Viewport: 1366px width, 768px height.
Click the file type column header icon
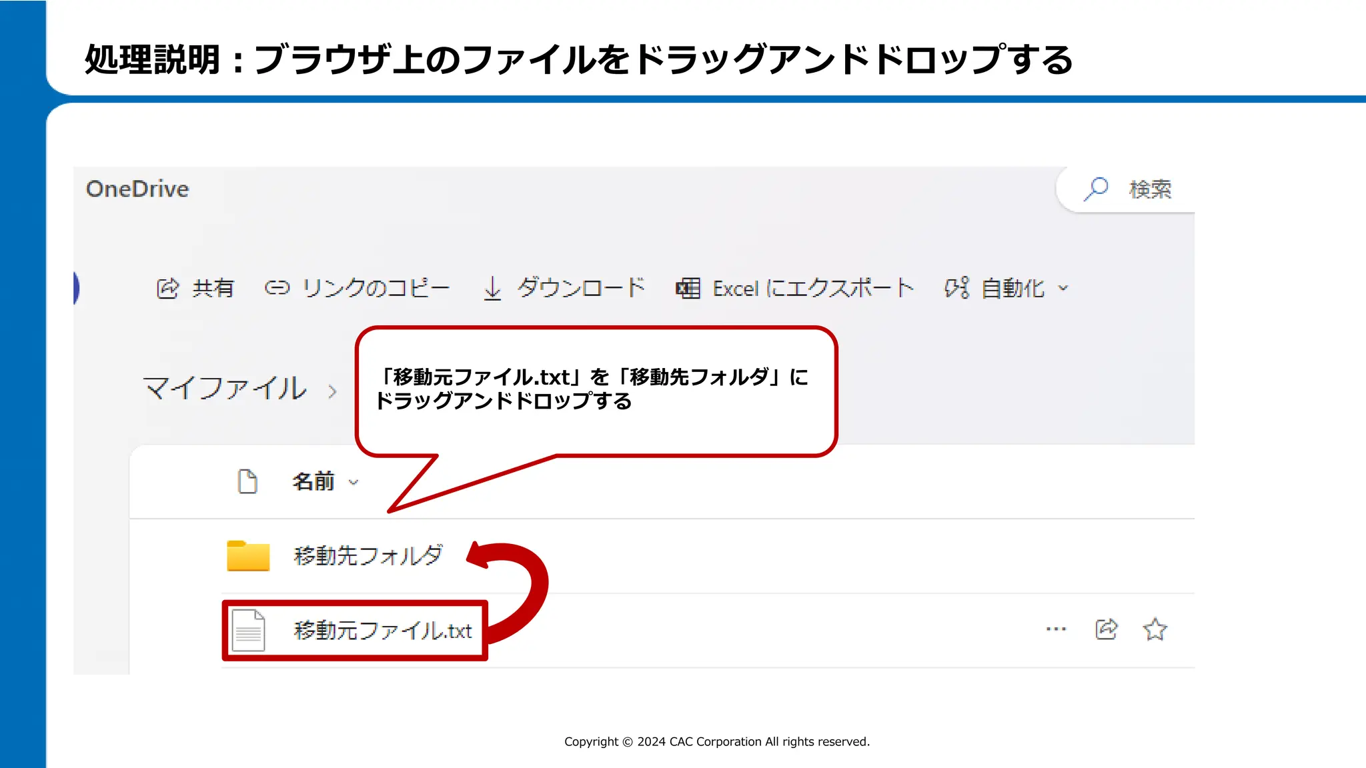pos(247,481)
